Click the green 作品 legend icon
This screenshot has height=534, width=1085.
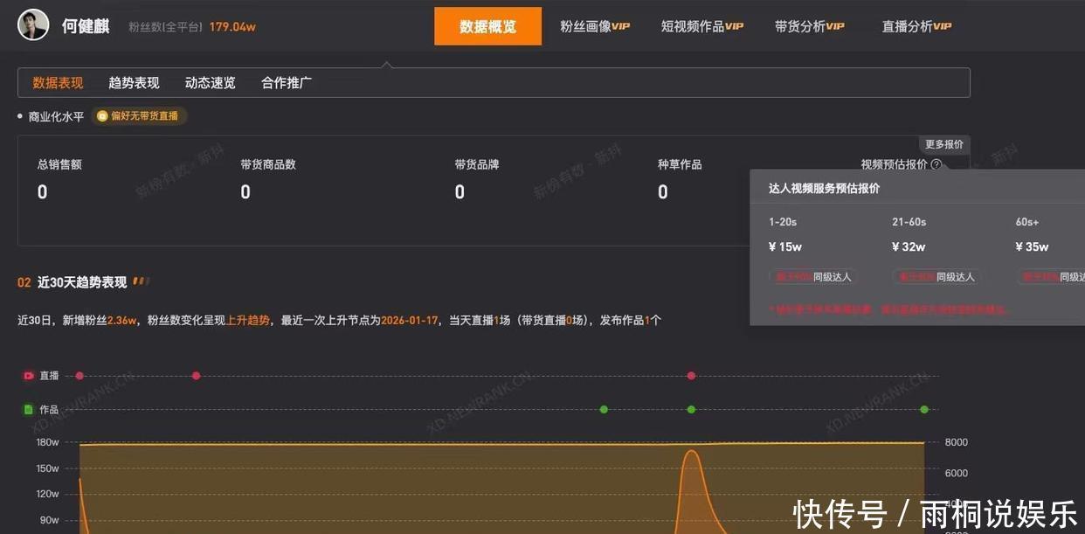coord(29,409)
